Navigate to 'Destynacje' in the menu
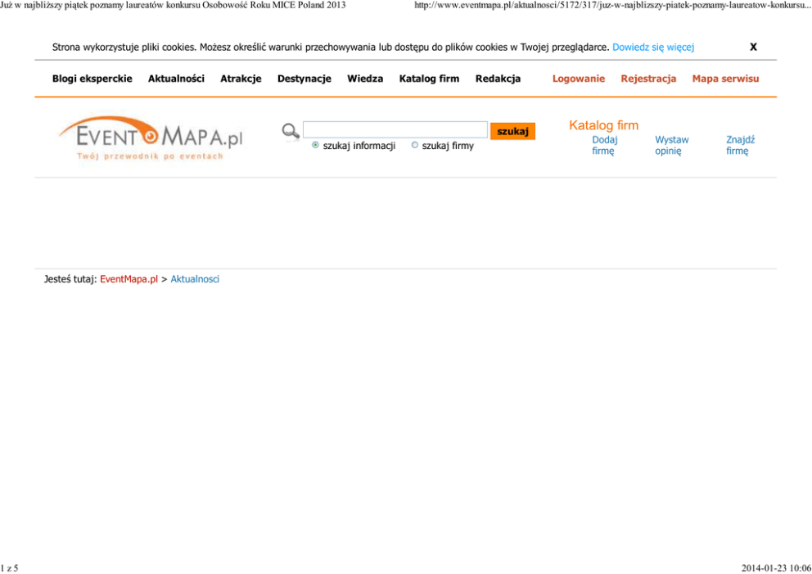Viewport: 812px width, 574px height. point(304,79)
